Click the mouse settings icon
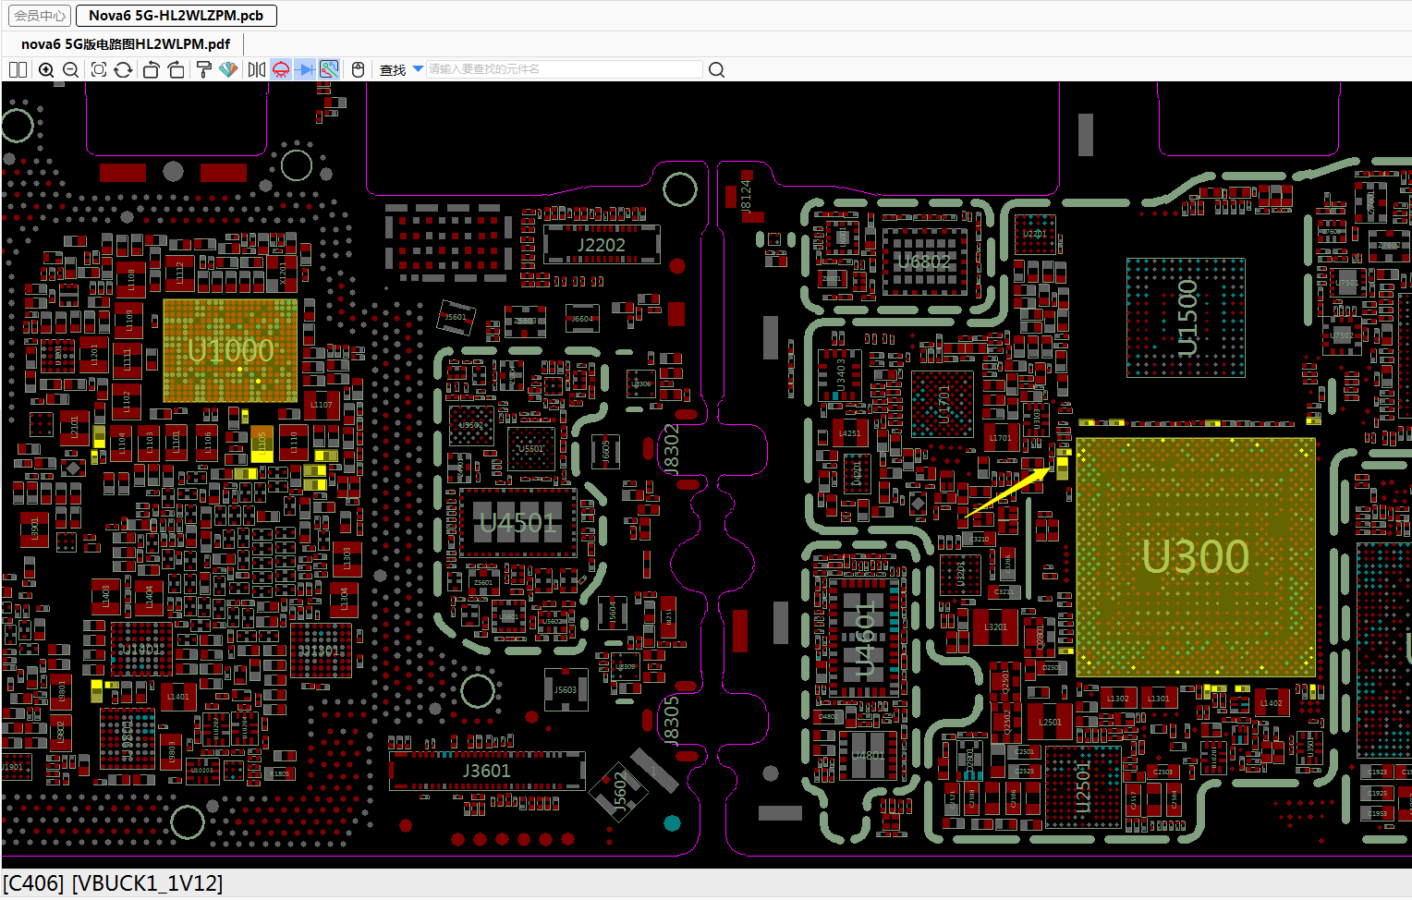Viewport: 1412px width, 900px height. [359, 70]
